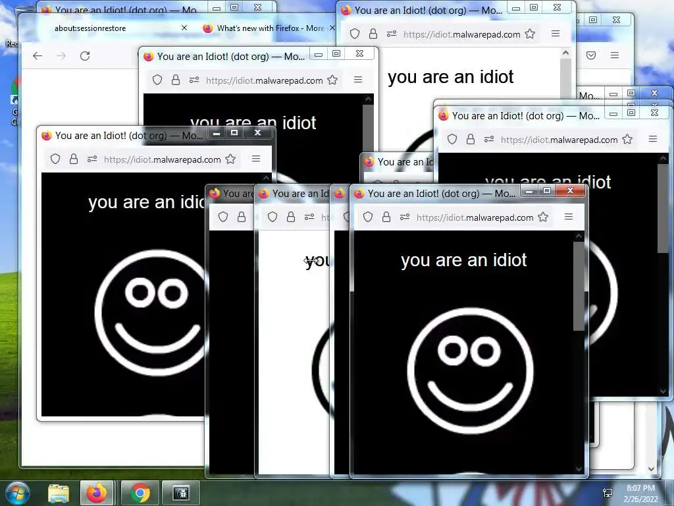Screen dimensions: 674x506
Task: Click shield icon in the leftmost popup
Action: coord(55,159)
